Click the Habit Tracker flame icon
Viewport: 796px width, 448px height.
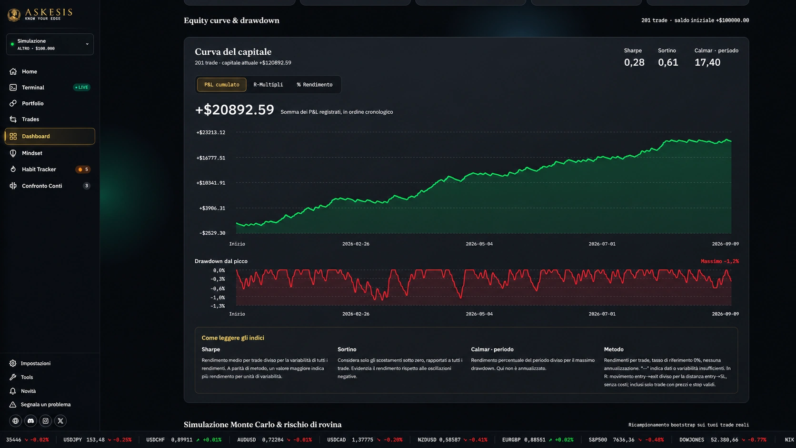(x=13, y=169)
